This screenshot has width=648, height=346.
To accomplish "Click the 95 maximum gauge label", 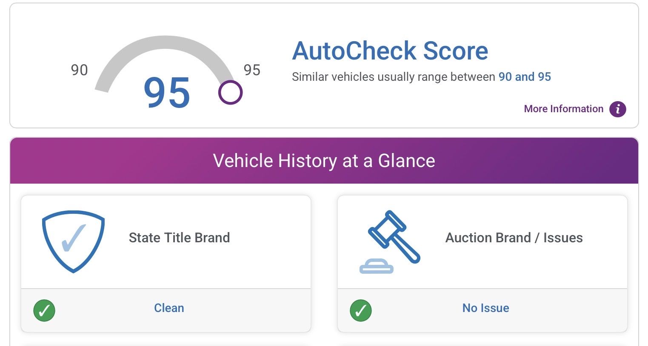I will click(x=252, y=70).
